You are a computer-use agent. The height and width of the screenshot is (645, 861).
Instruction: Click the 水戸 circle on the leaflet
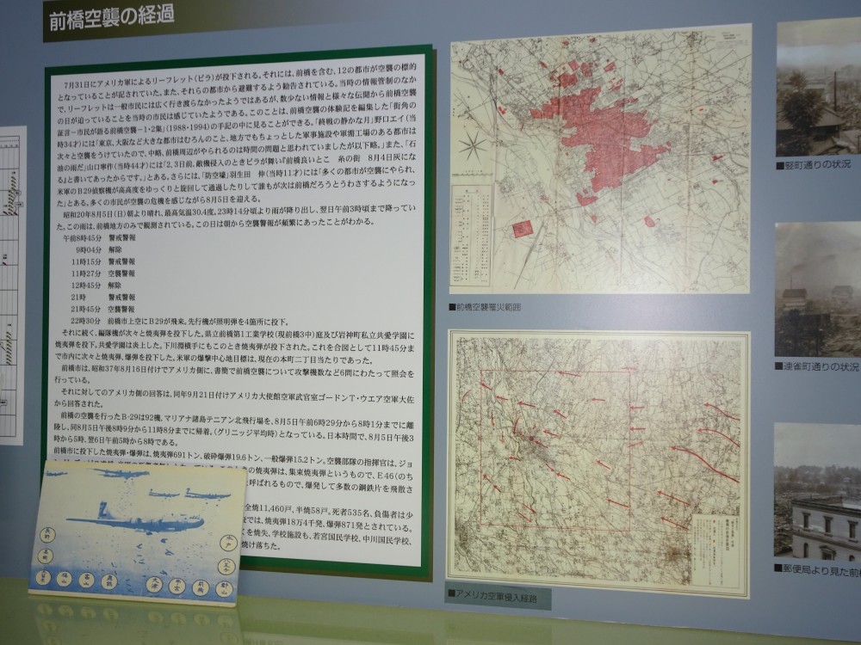[x=228, y=543]
